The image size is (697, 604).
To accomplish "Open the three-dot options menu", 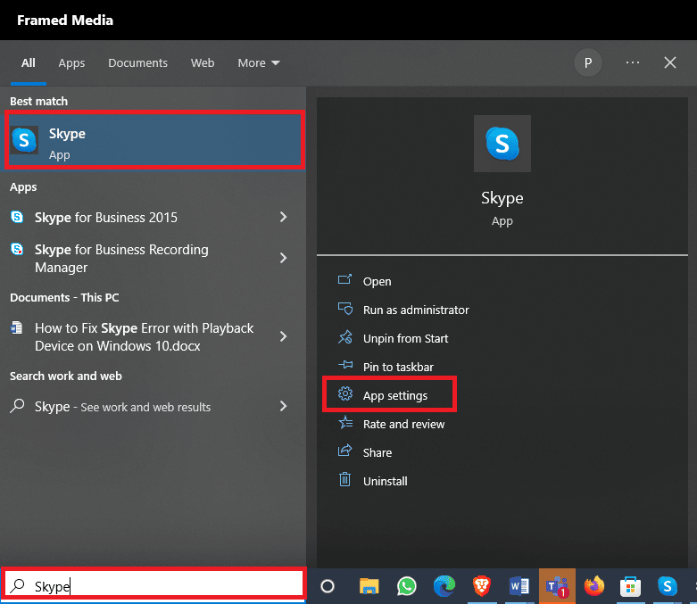I will pyautogui.click(x=633, y=62).
